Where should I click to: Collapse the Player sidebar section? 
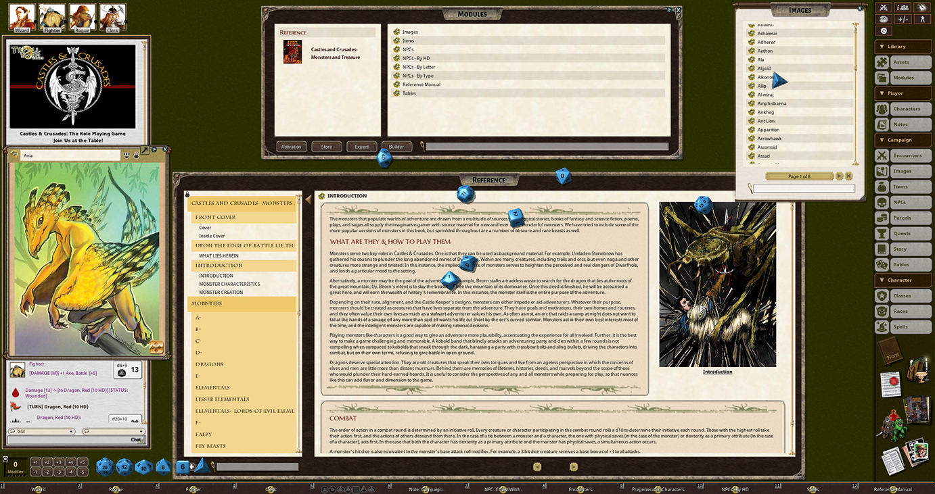903,93
